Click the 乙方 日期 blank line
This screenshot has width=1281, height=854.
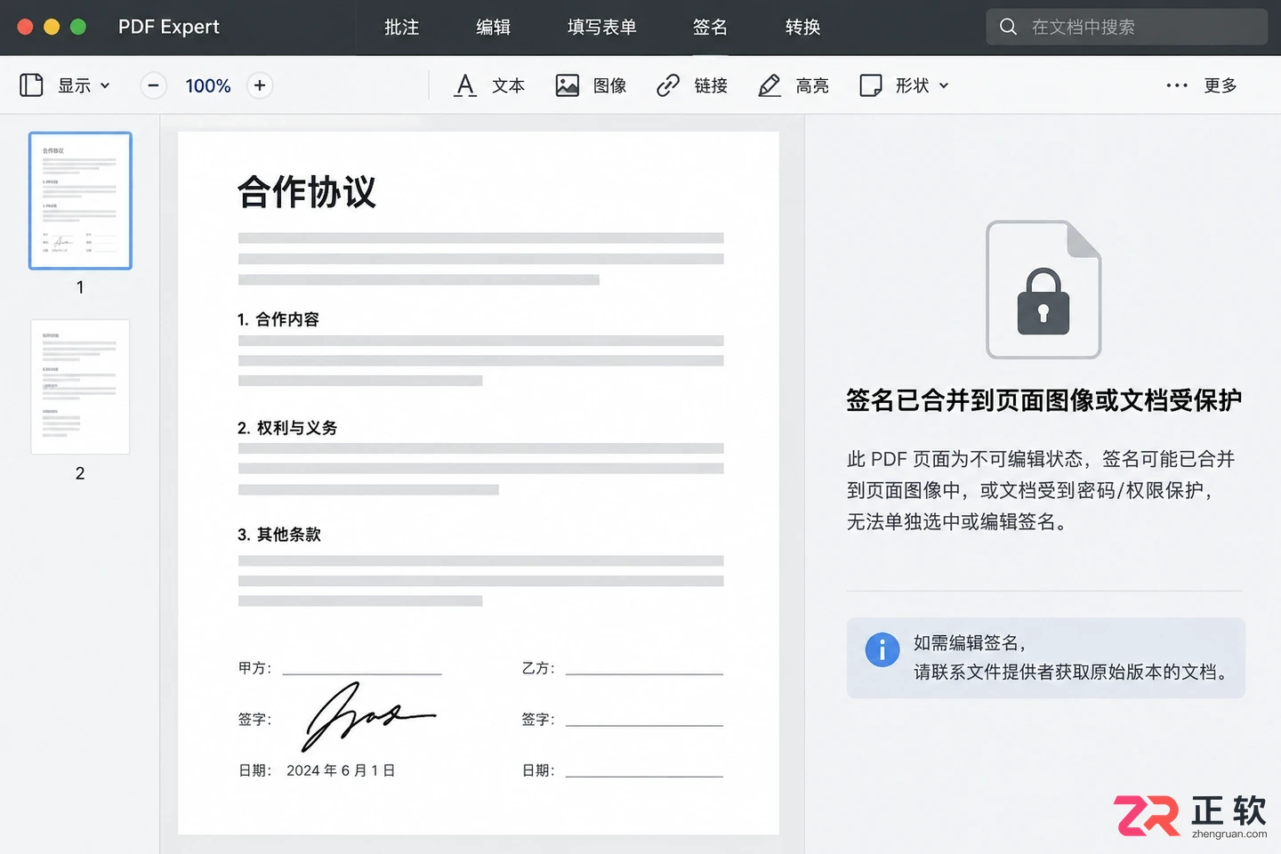click(x=644, y=776)
